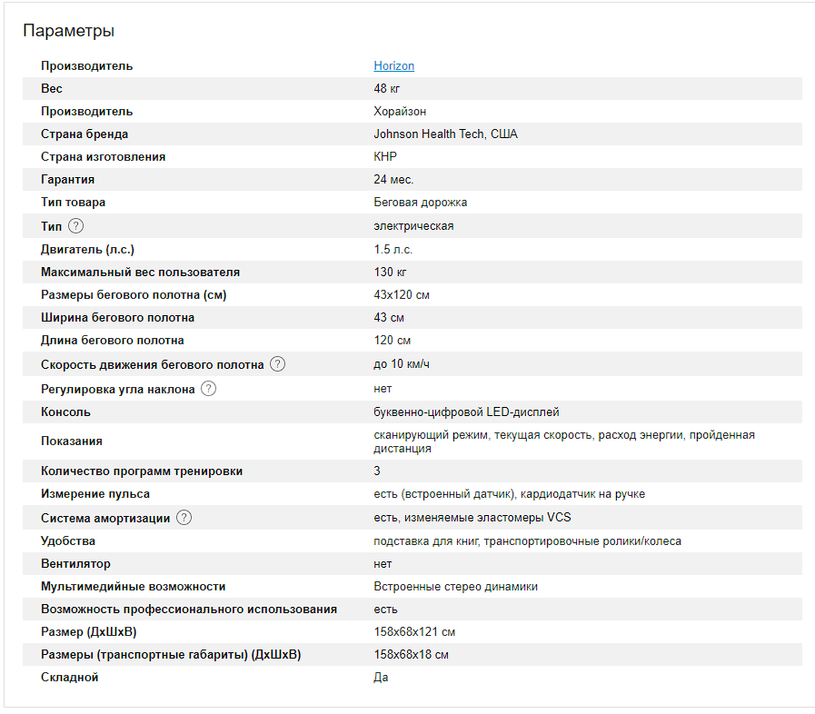Select the 130 кг maximum user weight
This screenshot has height=714, width=815.
(390, 272)
